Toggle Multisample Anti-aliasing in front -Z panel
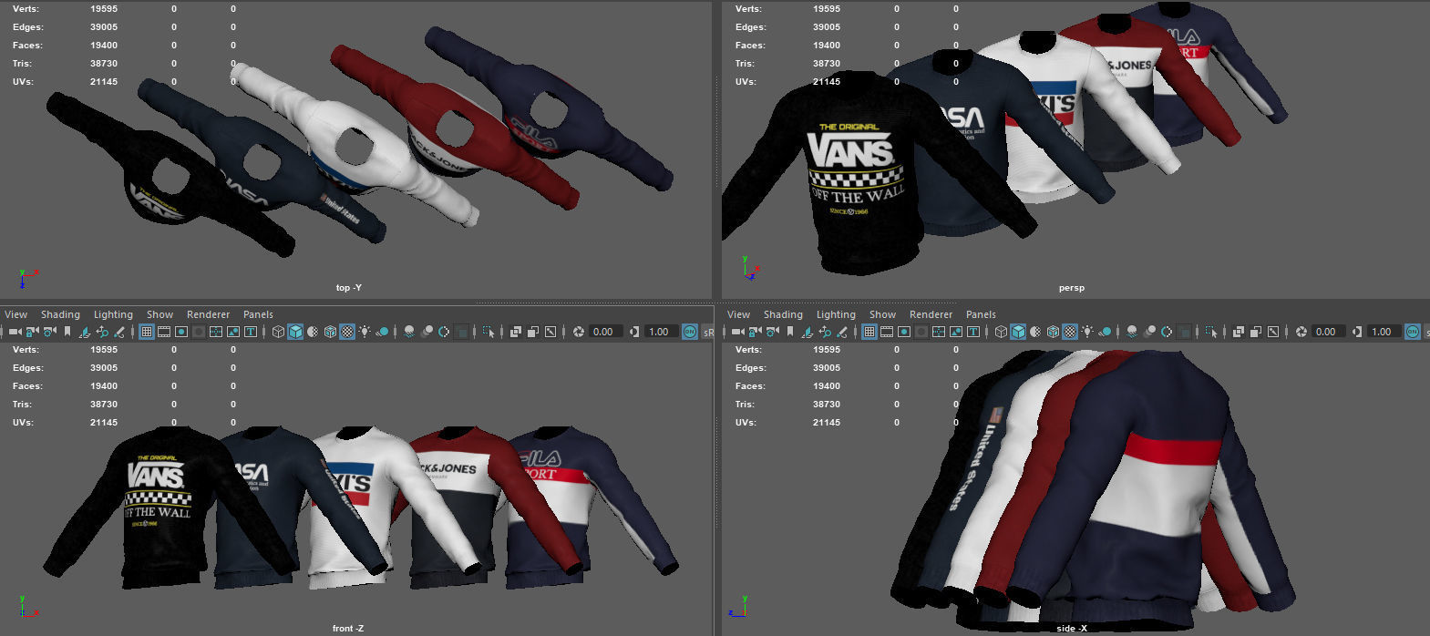Viewport: 1430px width, 636px height. tap(444, 332)
